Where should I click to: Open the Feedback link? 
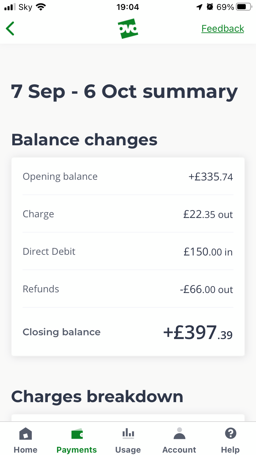223,29
